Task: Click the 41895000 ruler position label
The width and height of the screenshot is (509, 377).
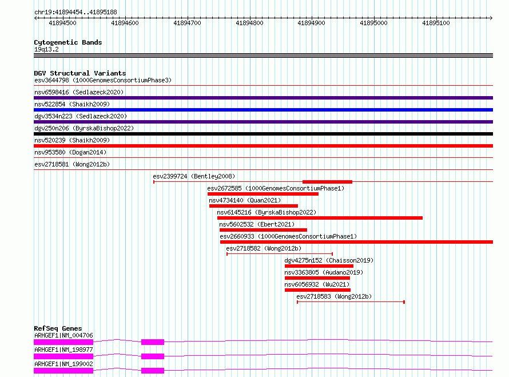Action: (x=373, y=23)
